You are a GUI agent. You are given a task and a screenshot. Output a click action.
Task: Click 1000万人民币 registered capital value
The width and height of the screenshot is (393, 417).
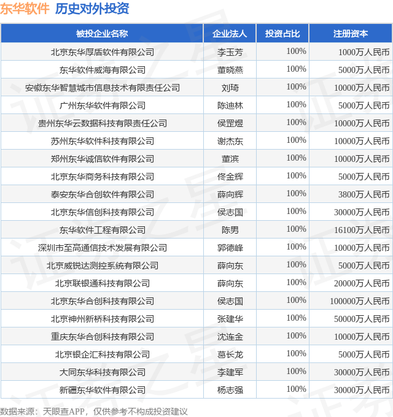[x=364, y=52]
